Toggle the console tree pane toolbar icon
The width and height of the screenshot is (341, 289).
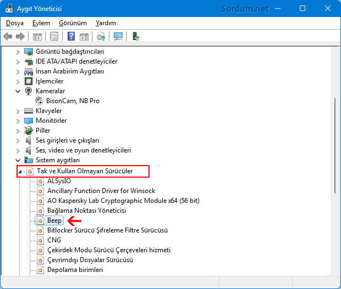pyautogui.click(x=37, y=36)
